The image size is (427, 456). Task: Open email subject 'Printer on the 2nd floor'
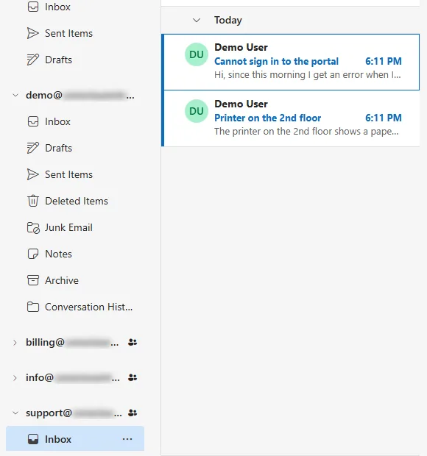pyautogui.click(x=267, y=118)
